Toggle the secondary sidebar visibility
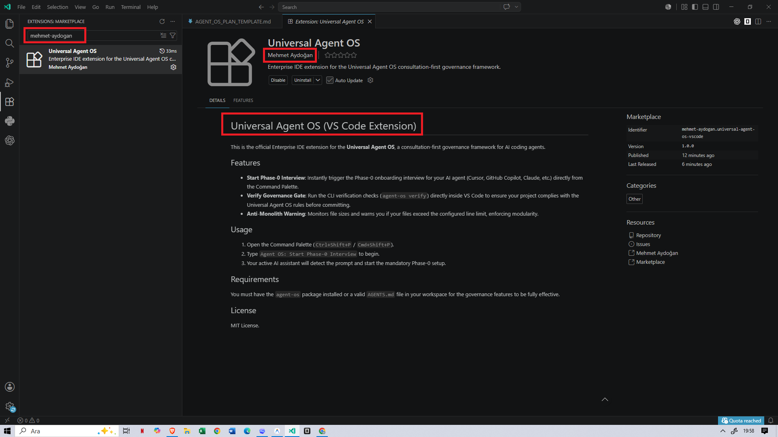 click(716, 7)
